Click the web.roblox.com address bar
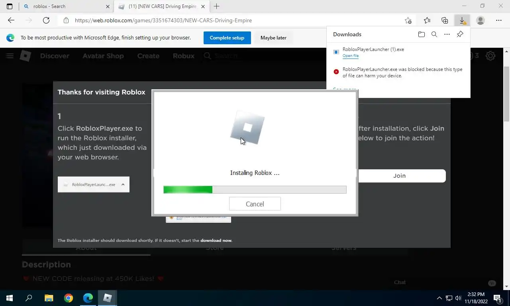 235,20
